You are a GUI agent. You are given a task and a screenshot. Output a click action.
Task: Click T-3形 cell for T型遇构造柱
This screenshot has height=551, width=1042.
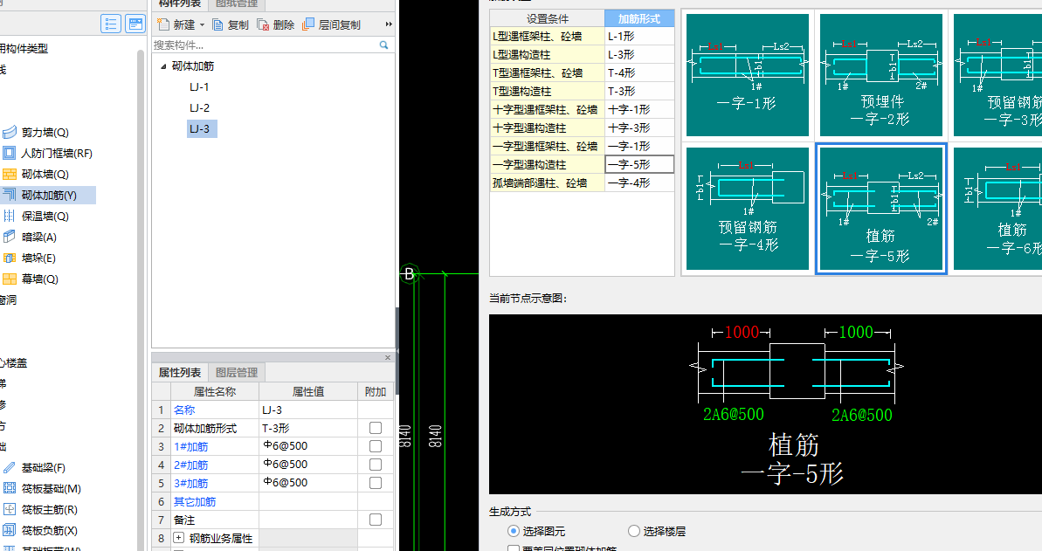(x=639, y=91)
